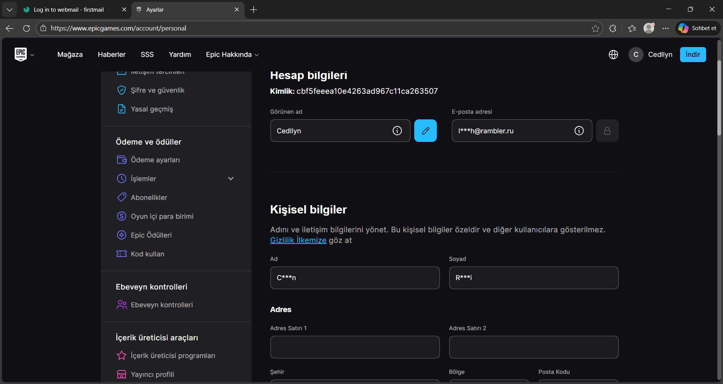Image resolution: width=723 pixels, height=384 pixels.
Task: Close the Ayarlar tab
Action: coord(236,10)
